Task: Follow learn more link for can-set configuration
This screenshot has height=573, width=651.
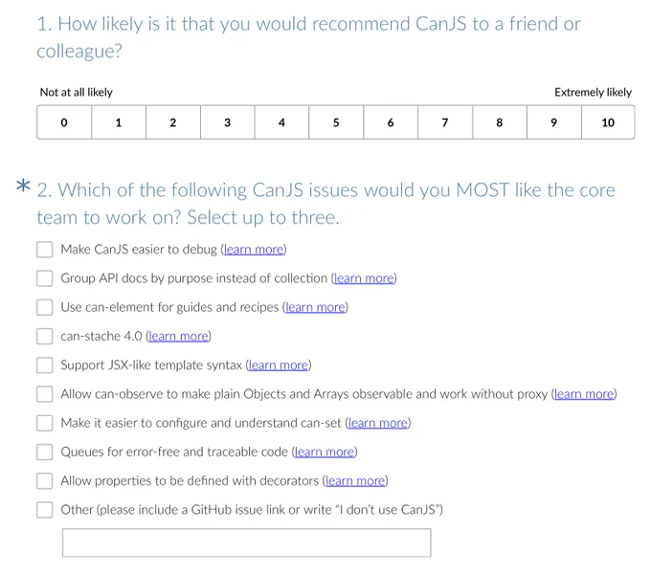Action: click(378, 423)
